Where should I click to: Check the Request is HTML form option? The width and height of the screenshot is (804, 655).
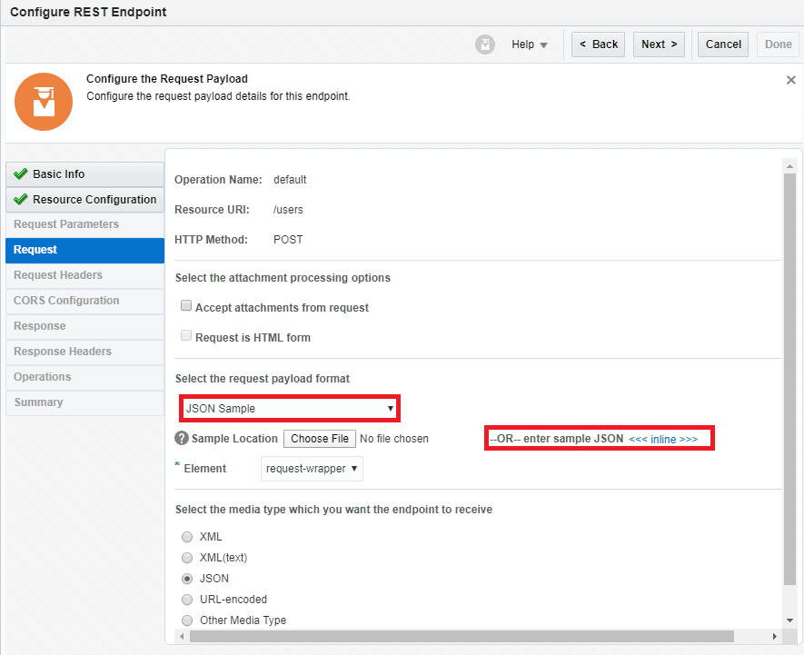(x=185, y=335)
